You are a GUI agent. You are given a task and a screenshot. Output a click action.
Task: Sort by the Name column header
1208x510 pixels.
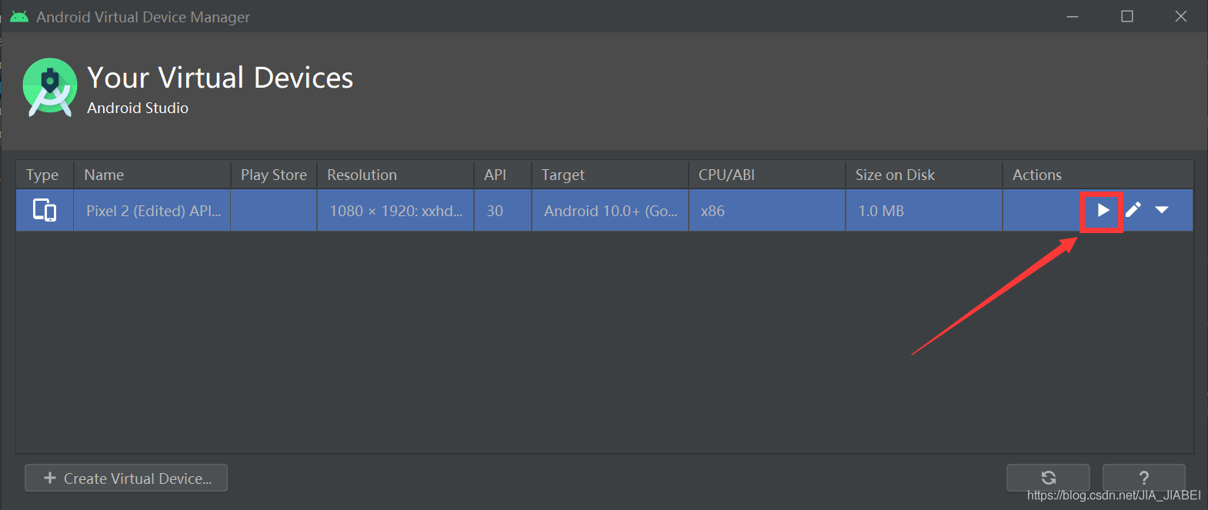pos(152,175)
